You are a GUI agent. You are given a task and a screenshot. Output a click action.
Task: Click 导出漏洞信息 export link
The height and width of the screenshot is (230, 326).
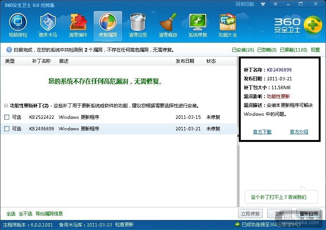click(x=49, y=213)
